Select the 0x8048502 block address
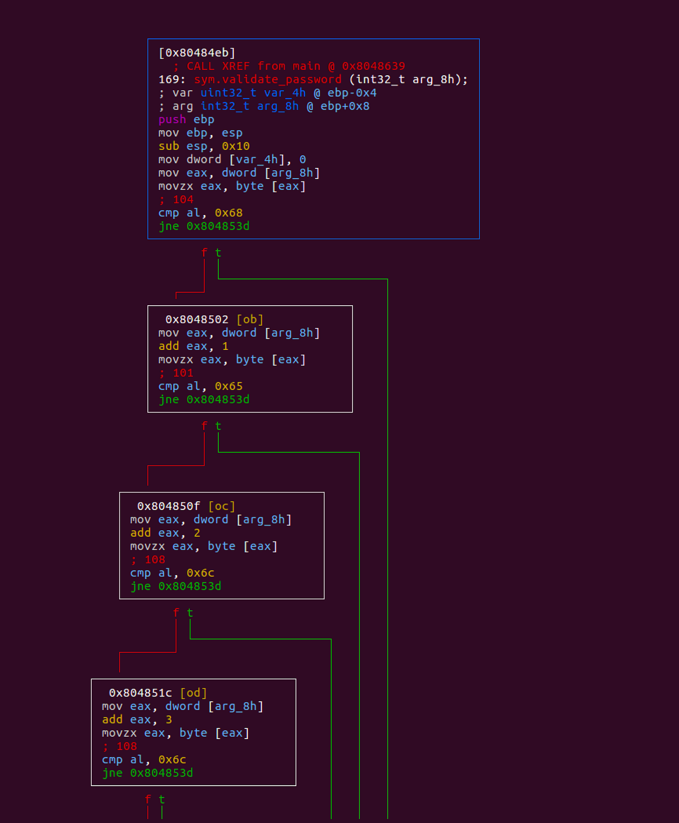Image resolution: width=679 pixels, height=823 pixels. click(x=196, y=319)
